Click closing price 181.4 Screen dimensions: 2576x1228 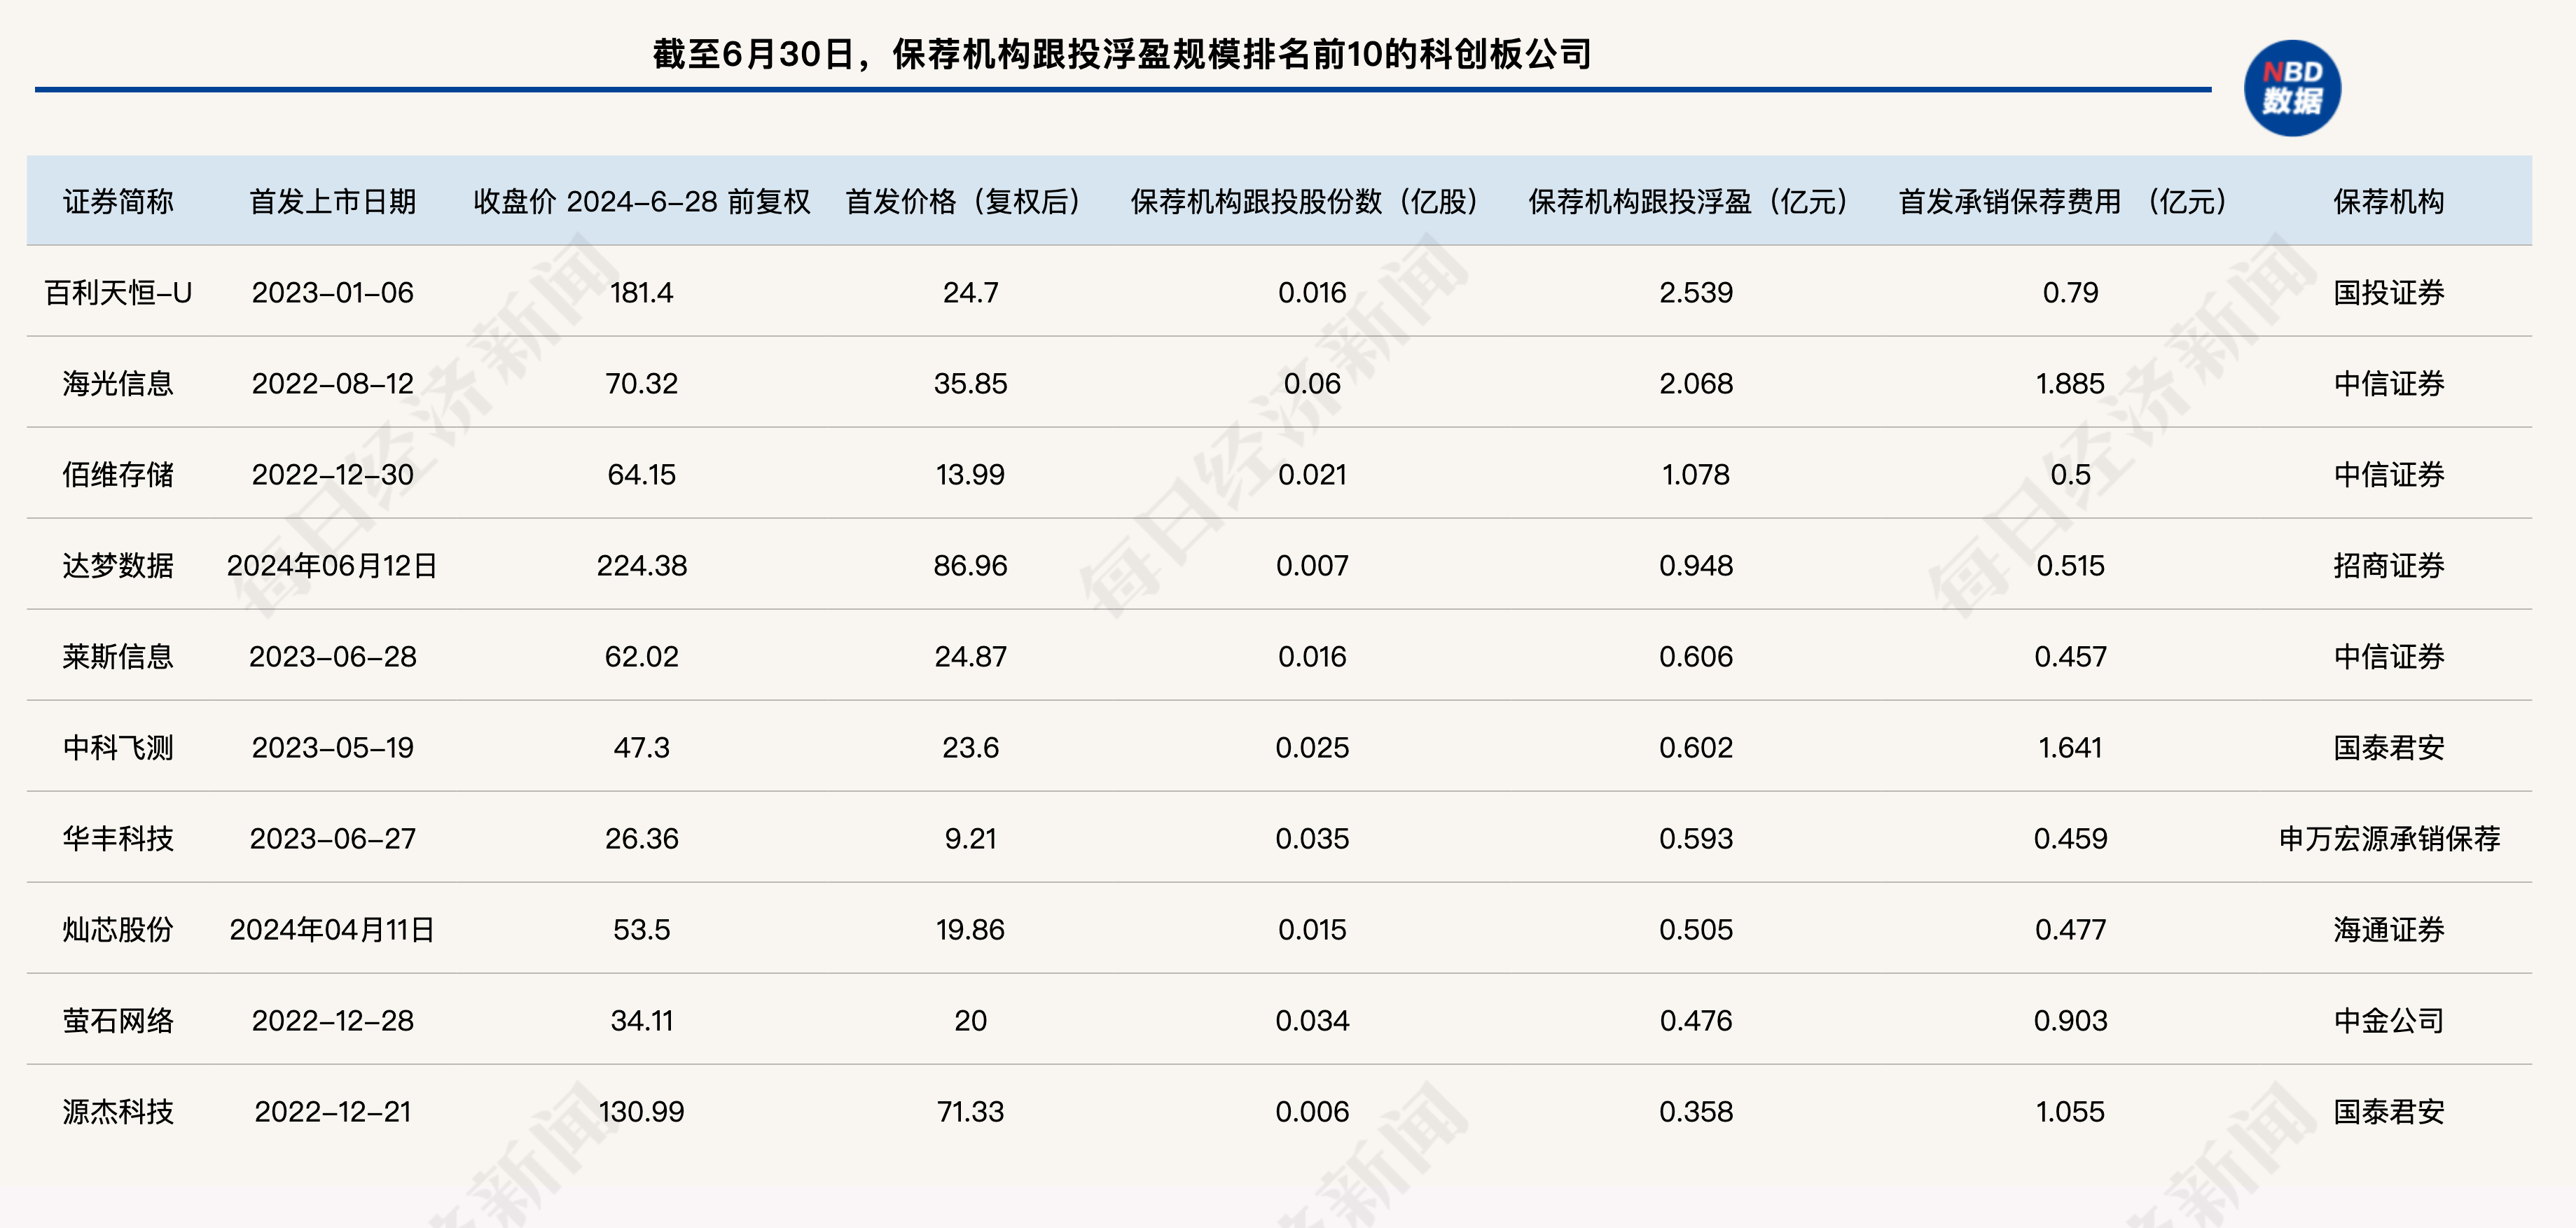pos(641,293)
